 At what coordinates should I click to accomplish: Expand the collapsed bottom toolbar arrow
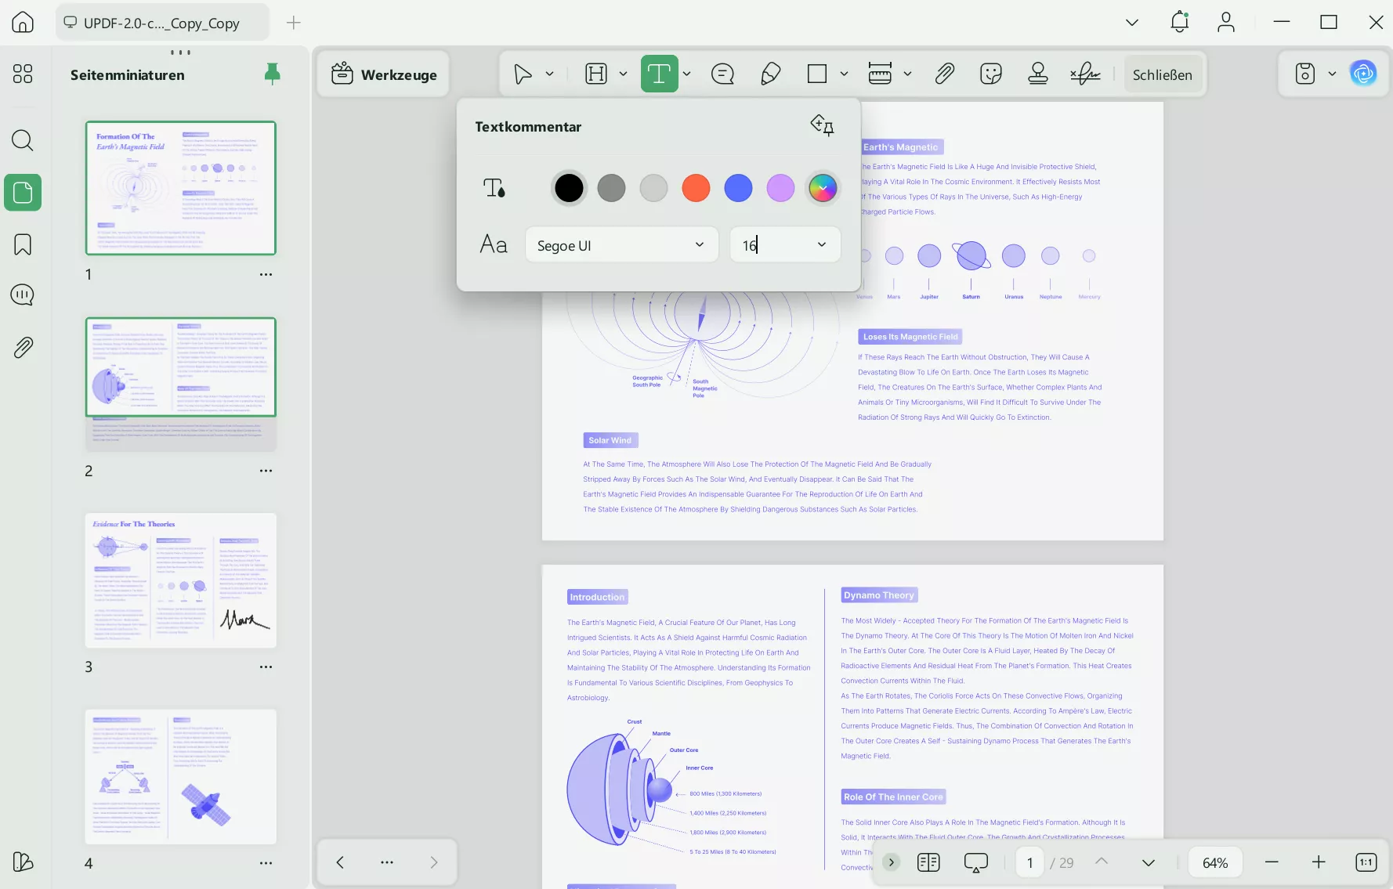(x=892, y=862)
